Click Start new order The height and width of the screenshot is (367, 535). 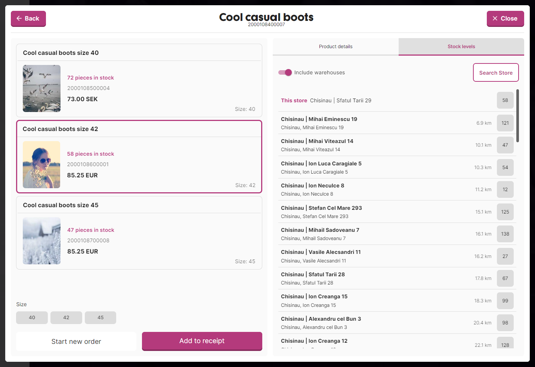[76, 341]
